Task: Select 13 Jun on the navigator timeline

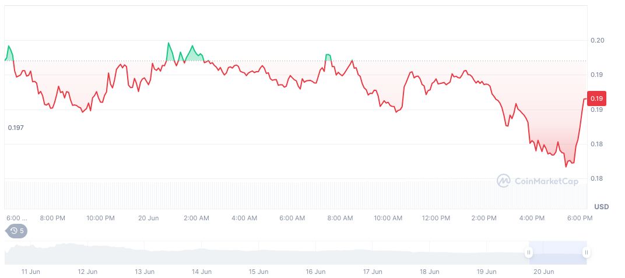Action: [x=145, y=272]
